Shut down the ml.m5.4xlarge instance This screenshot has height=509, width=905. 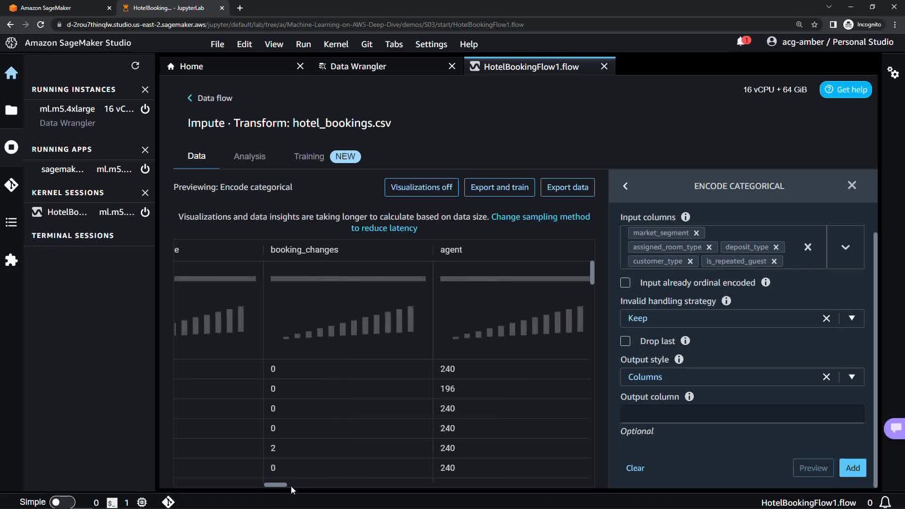145,109
